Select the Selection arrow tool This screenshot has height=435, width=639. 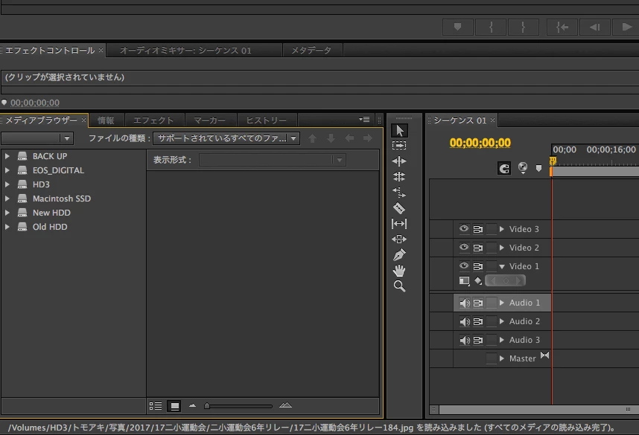399,131
